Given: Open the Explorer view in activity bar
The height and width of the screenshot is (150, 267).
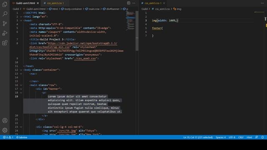Looking at the screenshot, I should (5, 4).
